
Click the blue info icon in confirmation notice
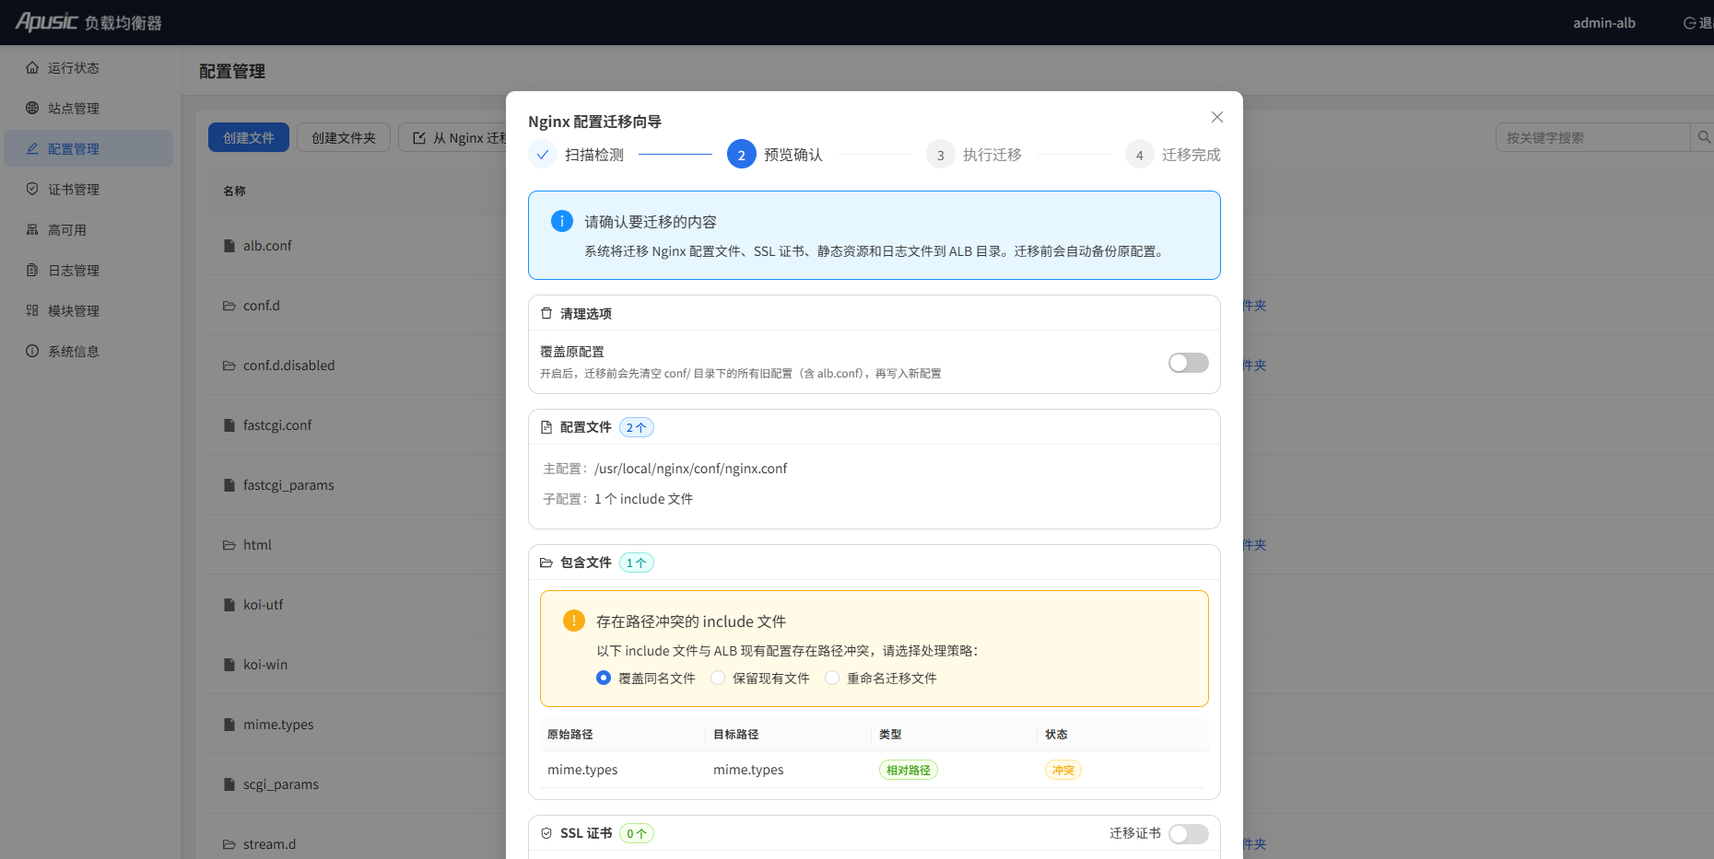(x=562, y=221)
